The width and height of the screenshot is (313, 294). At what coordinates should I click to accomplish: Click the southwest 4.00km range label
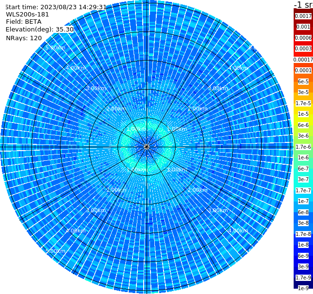(x=75, y=231)
